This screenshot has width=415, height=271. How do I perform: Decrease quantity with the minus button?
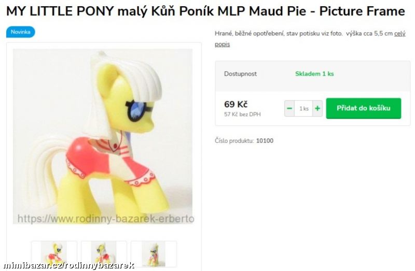pyautogui.click(x=289, y=108)
